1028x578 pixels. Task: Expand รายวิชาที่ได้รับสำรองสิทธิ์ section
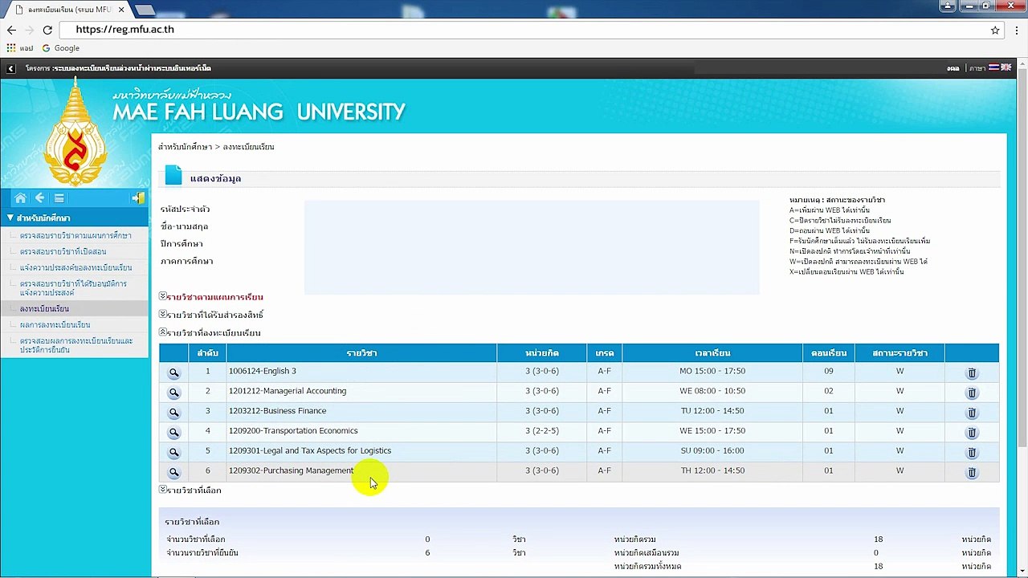pyautogui.click(x=211, y=315)
